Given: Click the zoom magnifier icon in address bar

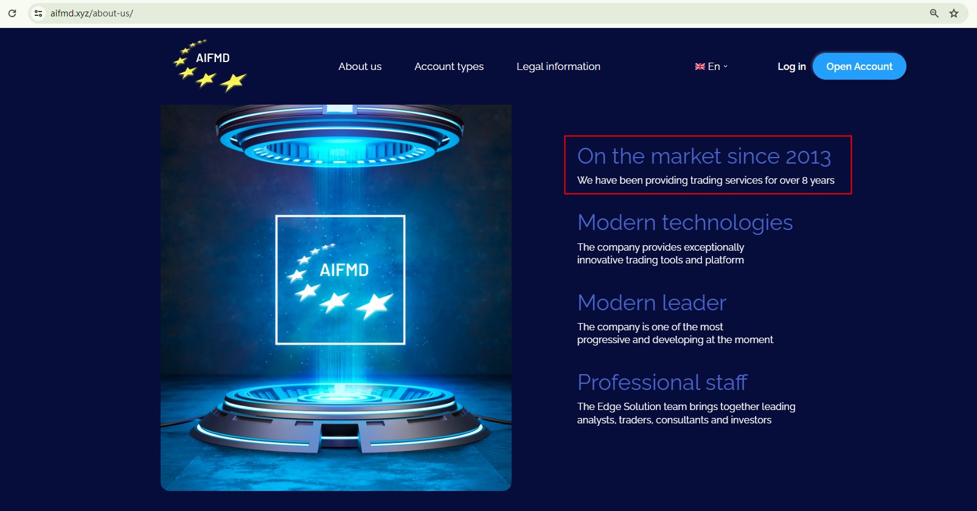Looking at the screenshot, I should click(934, 13).
